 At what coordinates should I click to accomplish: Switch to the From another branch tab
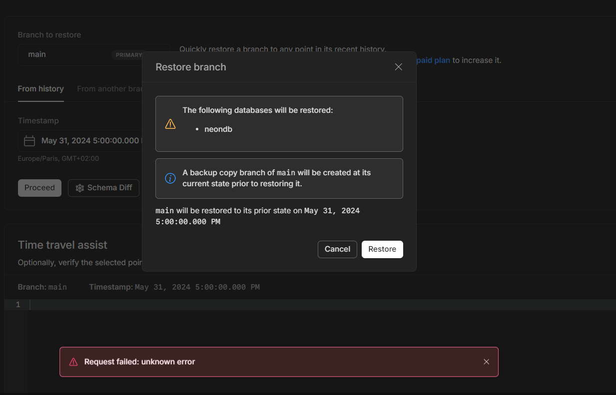point(109,89)
